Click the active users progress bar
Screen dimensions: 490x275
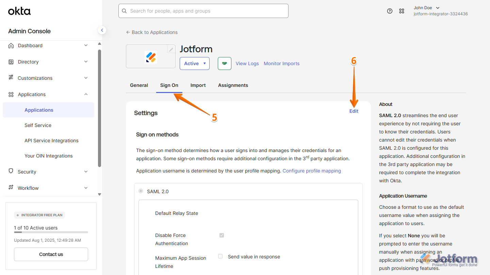[51, 232]
